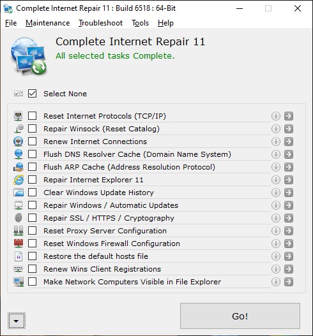Run Repair SSL / HTTPS arrow icon
Image resolution: width=313 pixels, height=336 pixels.
click(x=289, y=218)
